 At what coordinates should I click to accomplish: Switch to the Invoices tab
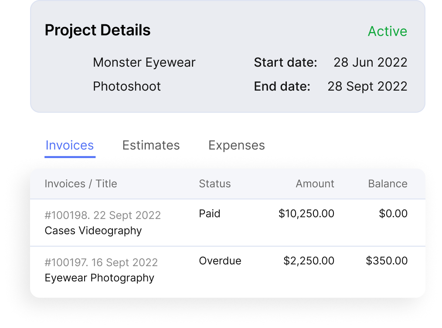(70, 145)
